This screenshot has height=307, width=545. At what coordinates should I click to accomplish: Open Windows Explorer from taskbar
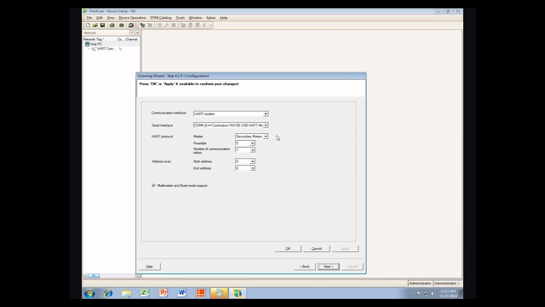click(x=126, y=293)
